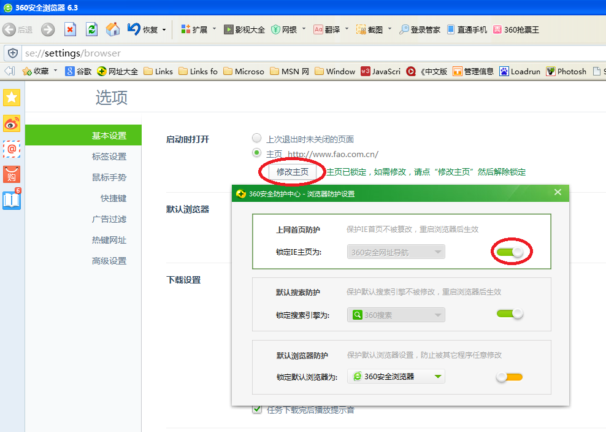This screenshot has width=606, height=432.
Task: Expand the 扩展 dropdown arrow
Action: pyautogui.click(x=215, y=29)
